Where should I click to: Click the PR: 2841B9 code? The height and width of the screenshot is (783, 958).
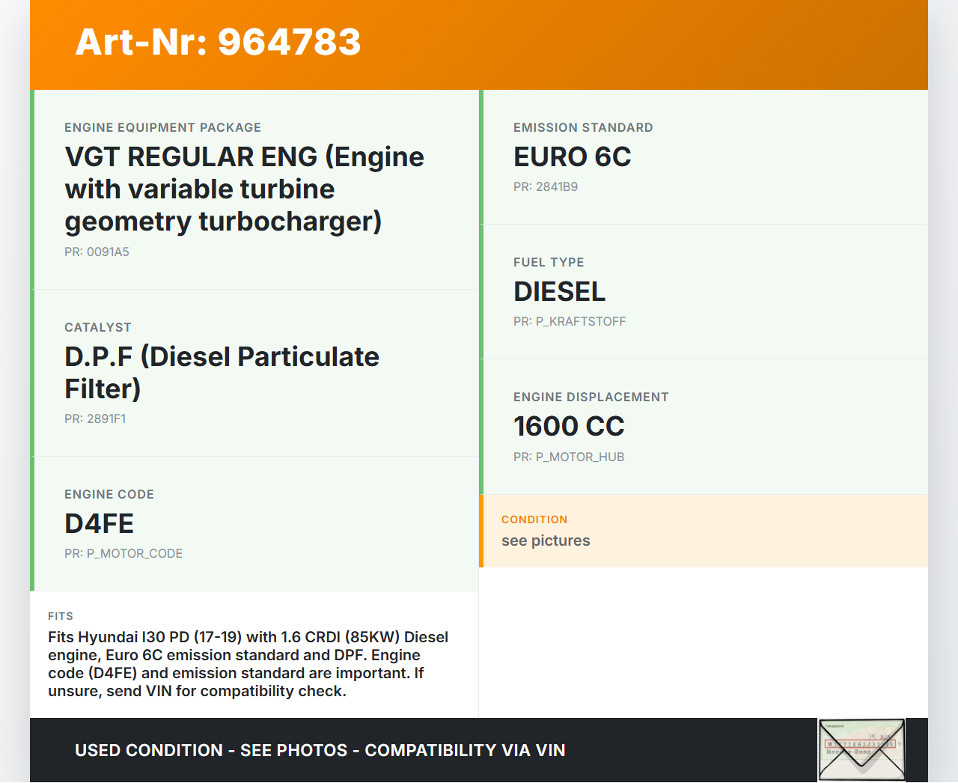pos(545,187)
